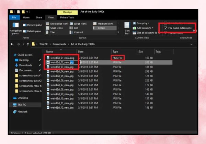This screenshot has width=206, height=144.
Task: Toggle the Details pane
Action: (x=32, y=31)
